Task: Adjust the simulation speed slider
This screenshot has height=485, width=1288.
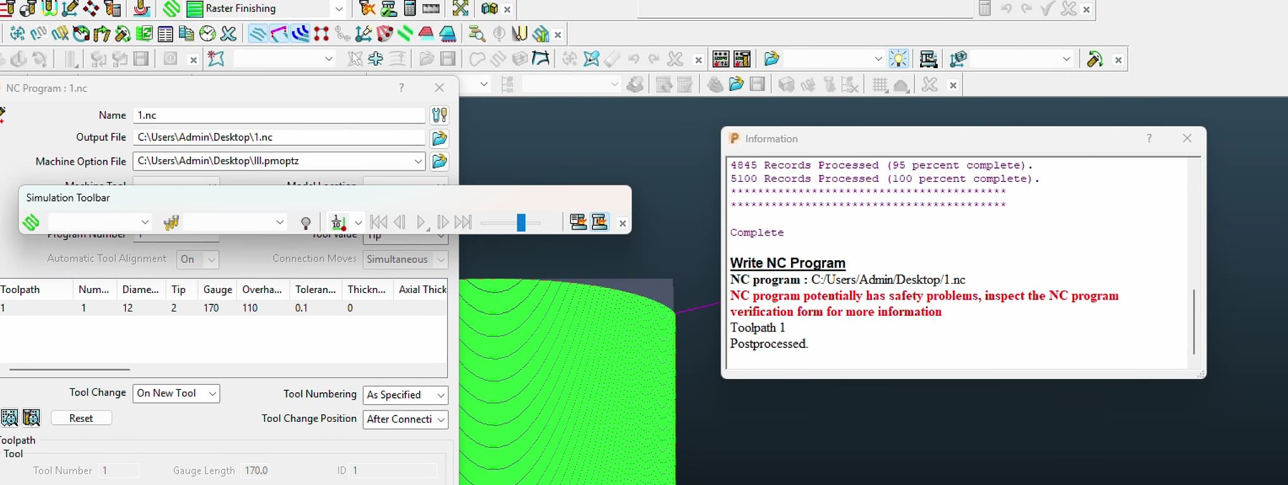Action: (521, 222)
